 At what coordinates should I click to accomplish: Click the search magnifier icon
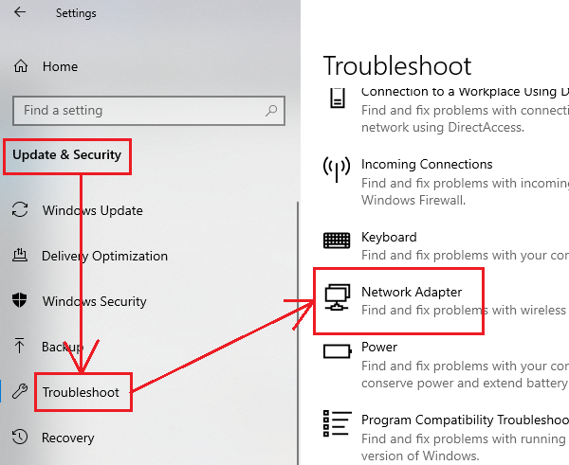point(271,111)
